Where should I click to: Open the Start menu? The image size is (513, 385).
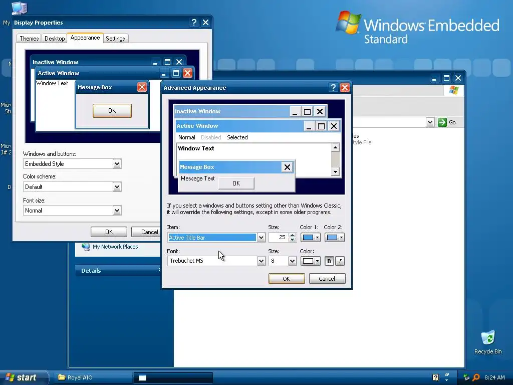pos(24,377)
